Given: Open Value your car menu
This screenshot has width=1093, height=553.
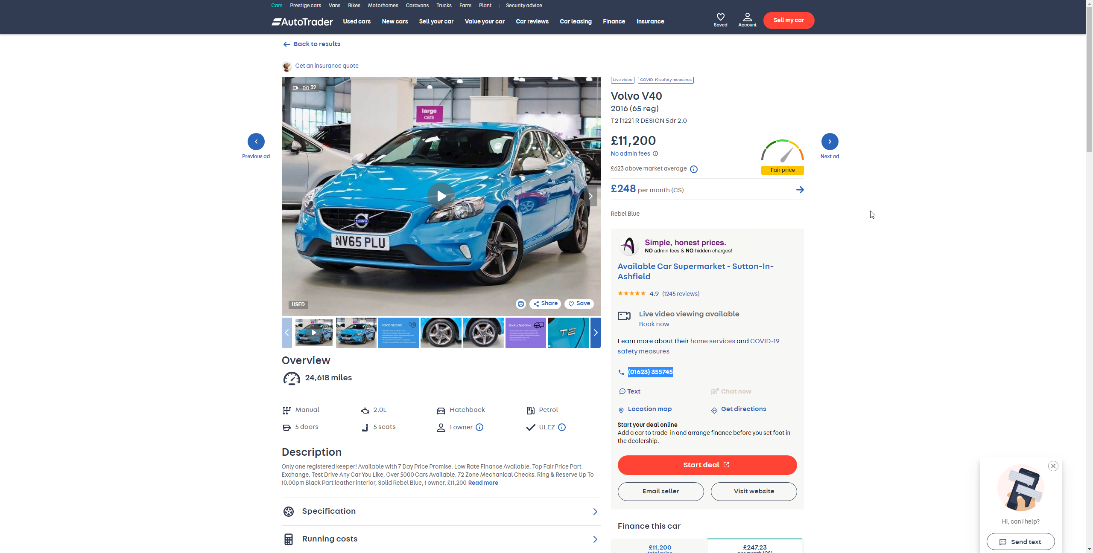Looking at the screenshot, I should click(x=485, y=21).
